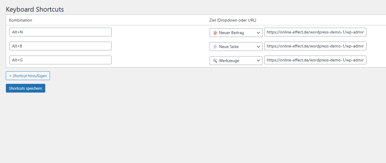Click the chevron arrow beside Neue Seite

tap(258, 47)
